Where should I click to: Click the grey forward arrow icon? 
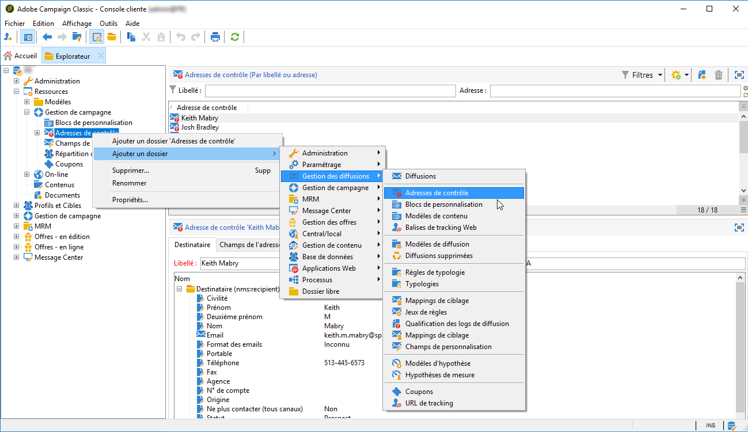[x=62, y=37]
